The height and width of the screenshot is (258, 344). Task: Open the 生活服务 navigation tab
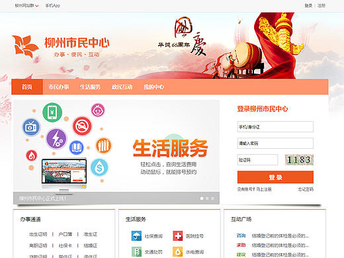(90, 87)
